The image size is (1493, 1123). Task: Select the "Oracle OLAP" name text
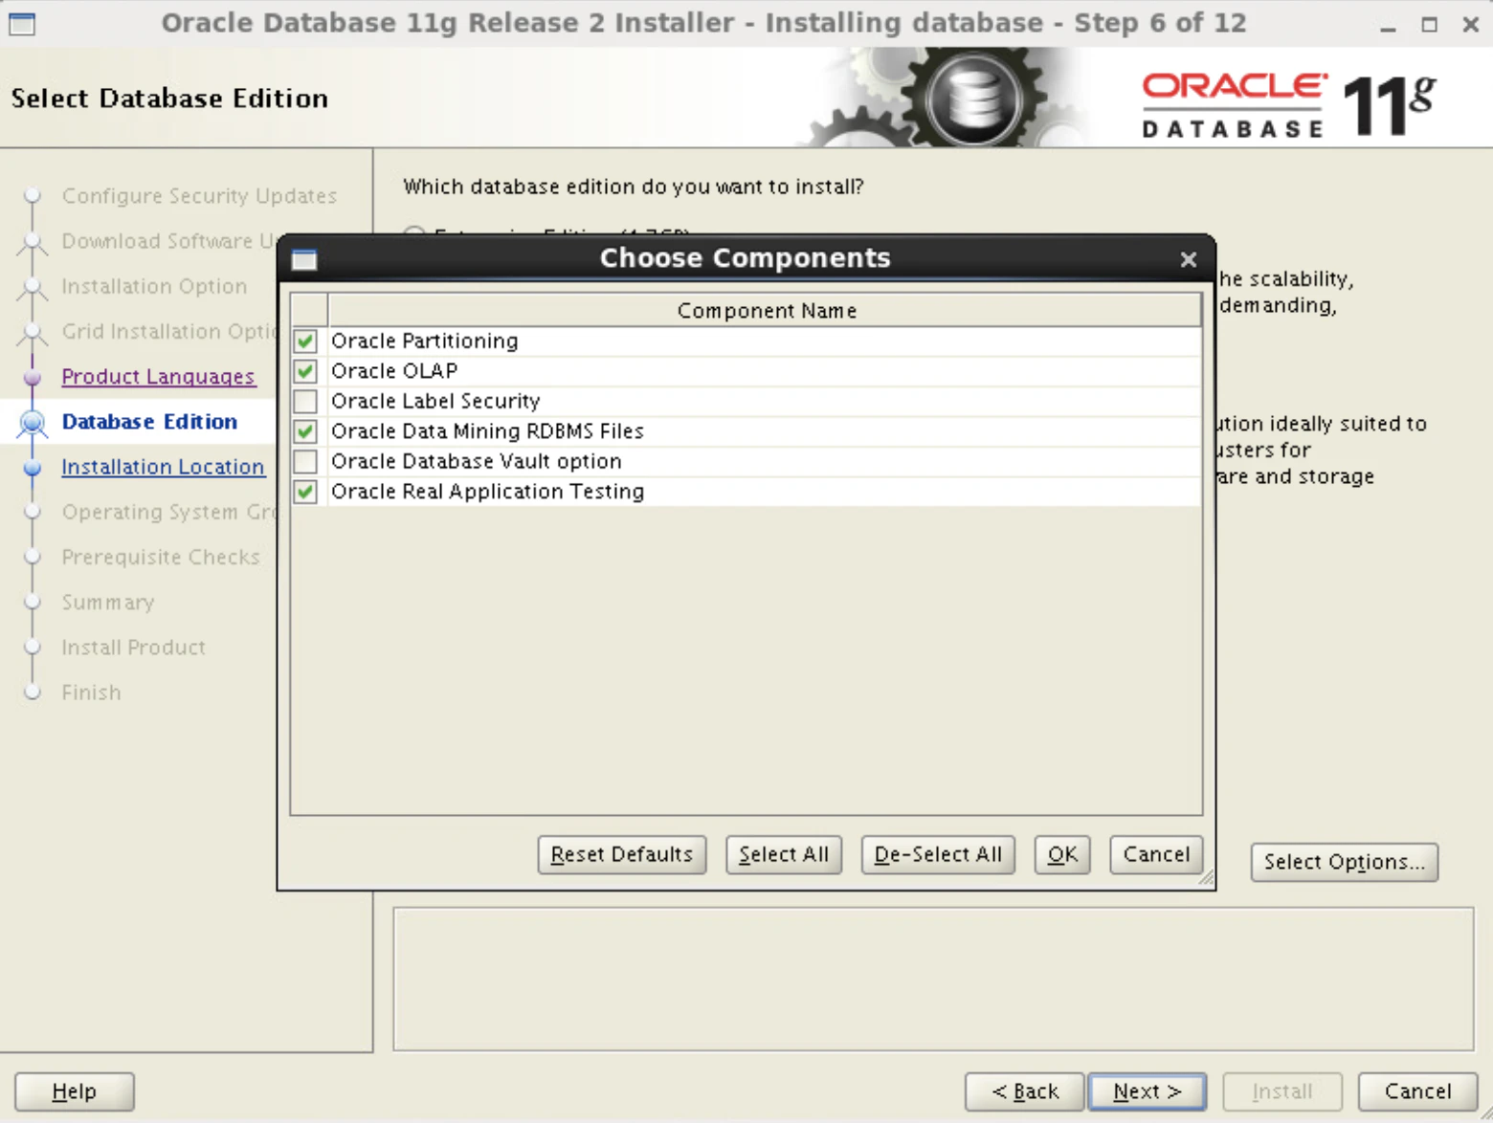click(x=394, y=371)
